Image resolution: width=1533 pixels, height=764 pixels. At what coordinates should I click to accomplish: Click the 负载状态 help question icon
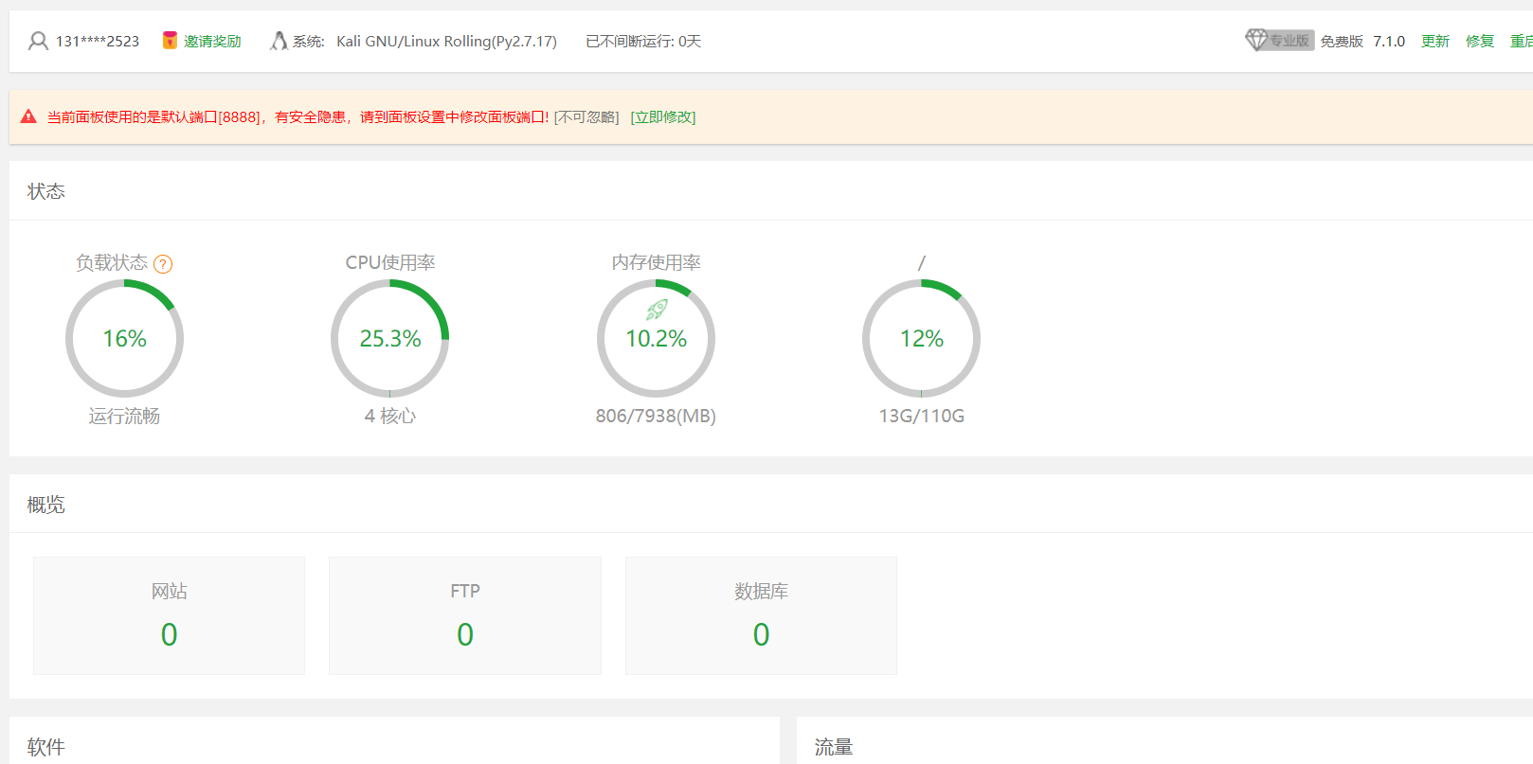point(163,264)
